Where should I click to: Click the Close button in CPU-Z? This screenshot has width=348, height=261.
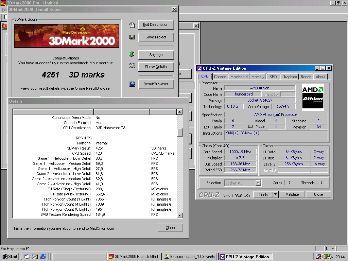[x=318, y=194]
